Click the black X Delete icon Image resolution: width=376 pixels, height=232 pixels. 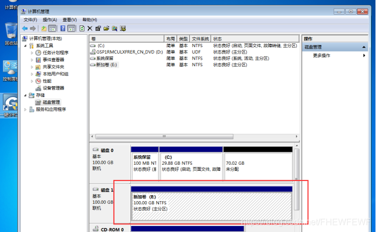tap(90, 29)
